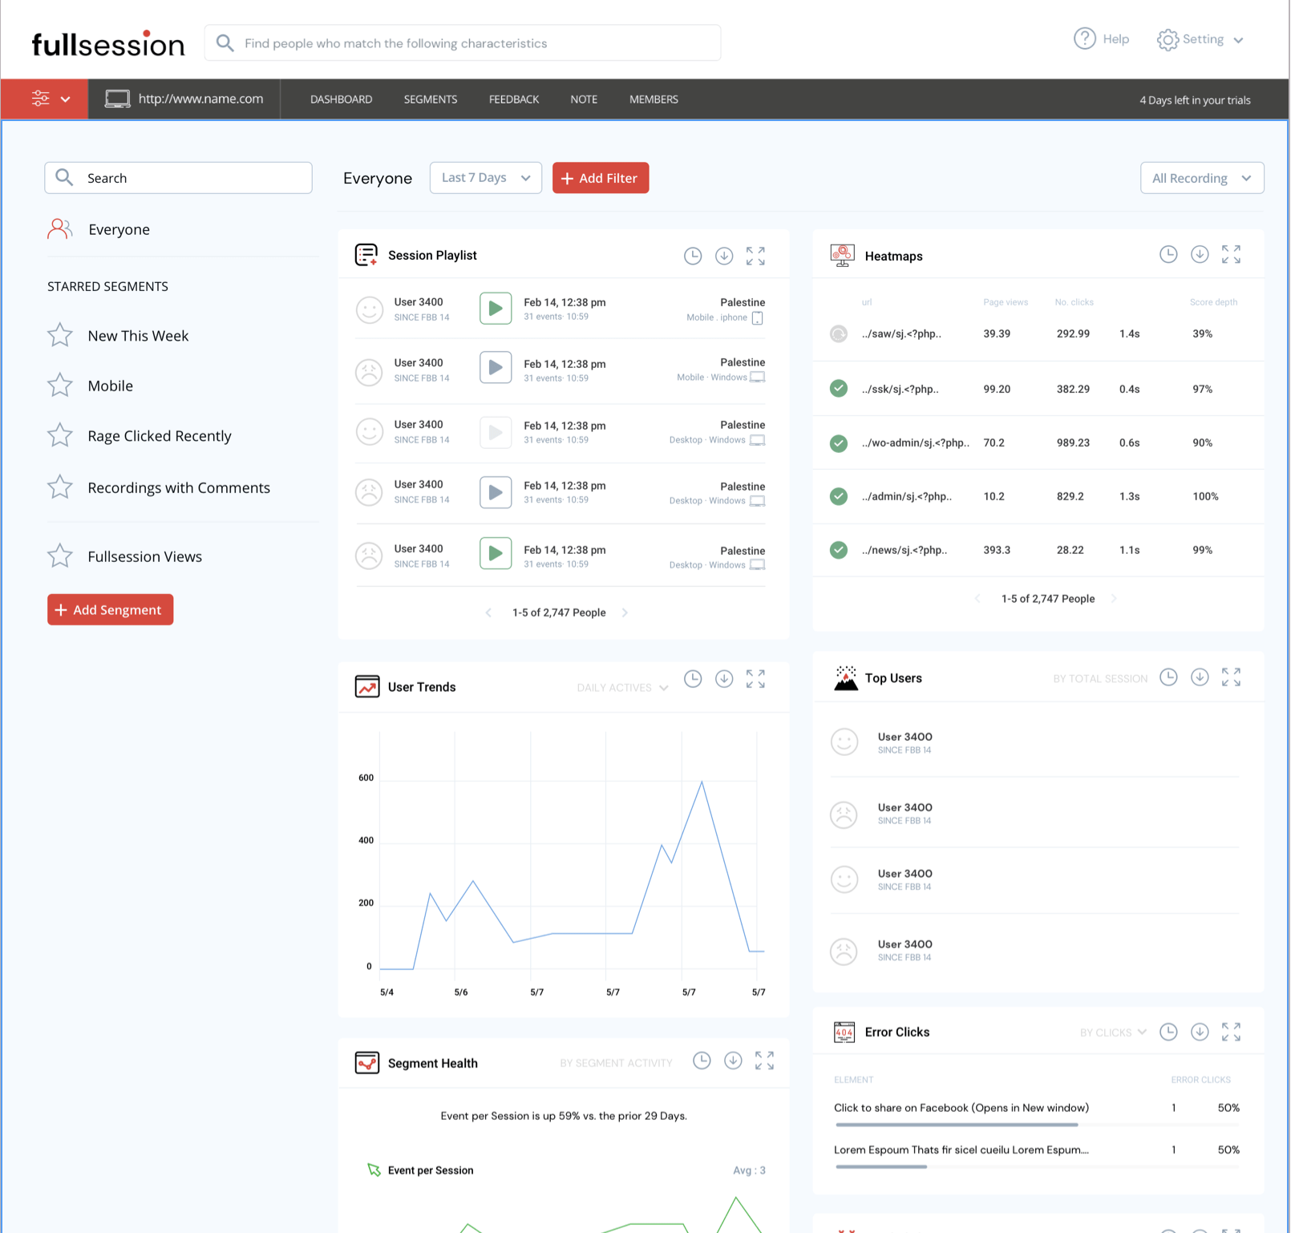
Task: Star the Fullsession Views segment
Action: tap(60, 556)
